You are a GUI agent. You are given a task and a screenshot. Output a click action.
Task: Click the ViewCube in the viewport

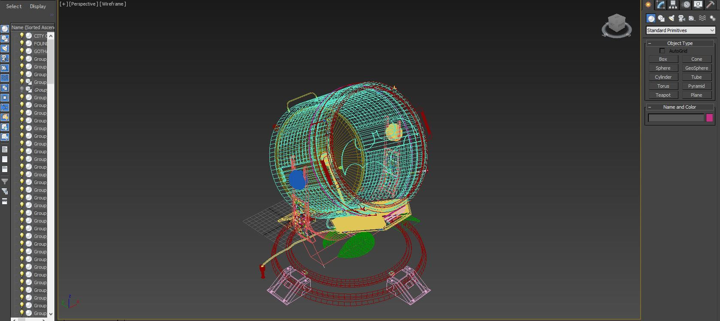pyautogui.click(x=617, y=25)
